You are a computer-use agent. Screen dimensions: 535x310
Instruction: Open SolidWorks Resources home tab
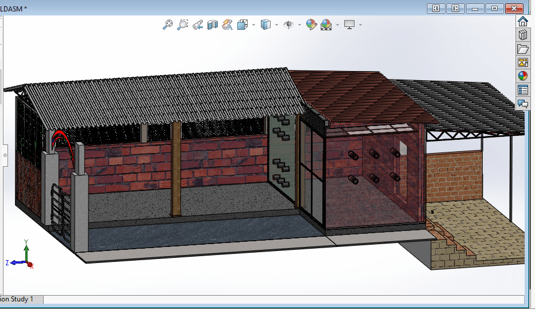(x=523, y=22)
